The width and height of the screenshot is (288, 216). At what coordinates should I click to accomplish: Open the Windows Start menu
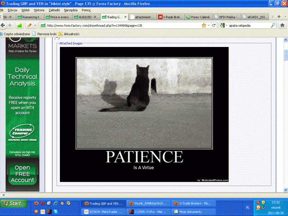click(13, 204)
